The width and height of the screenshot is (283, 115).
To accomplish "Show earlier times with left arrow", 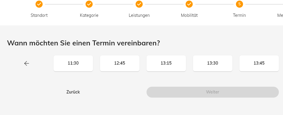I will click(27, 63).
